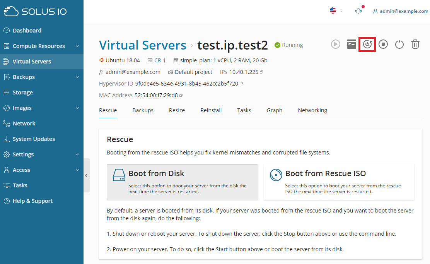
Task: Open the Reinstall tab
Action: (x=211, y=110)
